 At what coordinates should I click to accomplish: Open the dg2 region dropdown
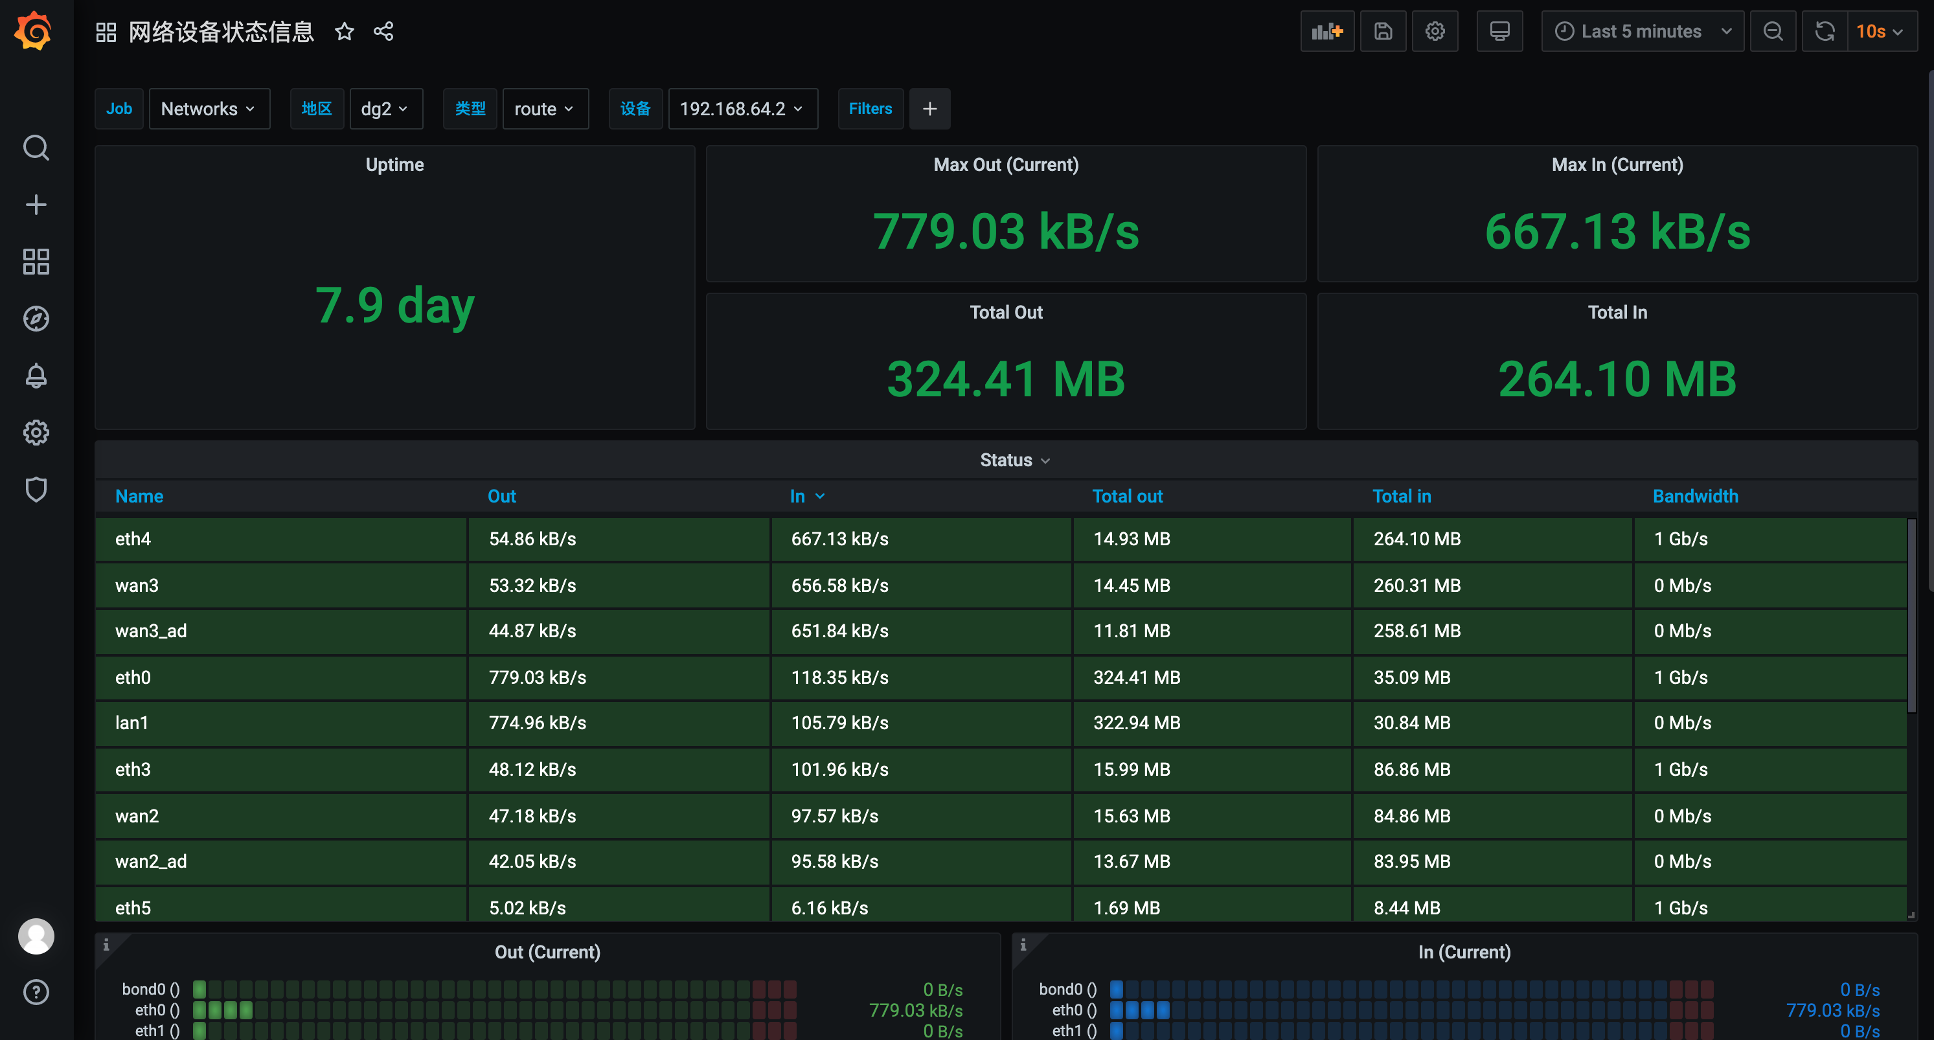tap(386, 109)
